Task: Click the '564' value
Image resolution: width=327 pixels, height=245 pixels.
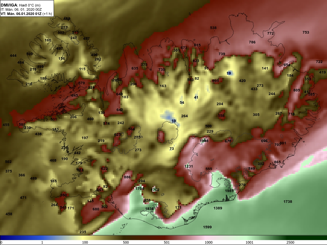Action: point(131,129)
